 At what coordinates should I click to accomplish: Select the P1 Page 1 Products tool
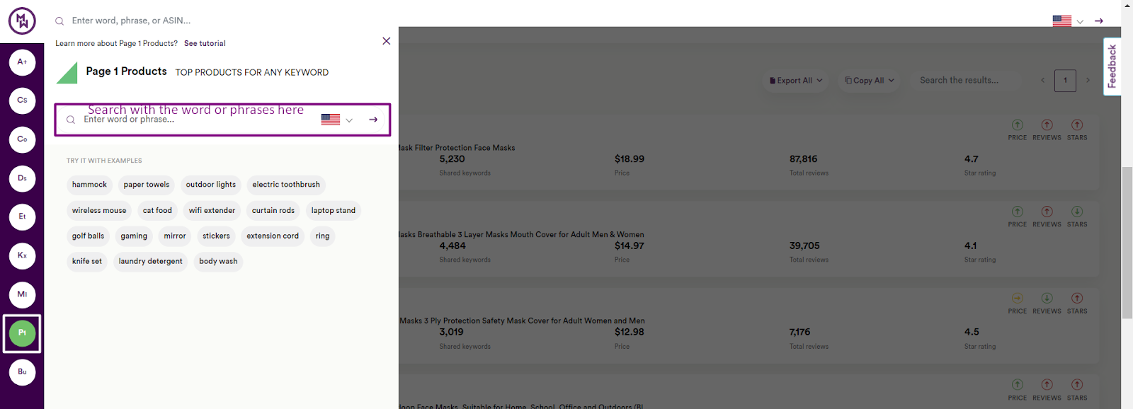pyautogui.click(x=22, y=333)
